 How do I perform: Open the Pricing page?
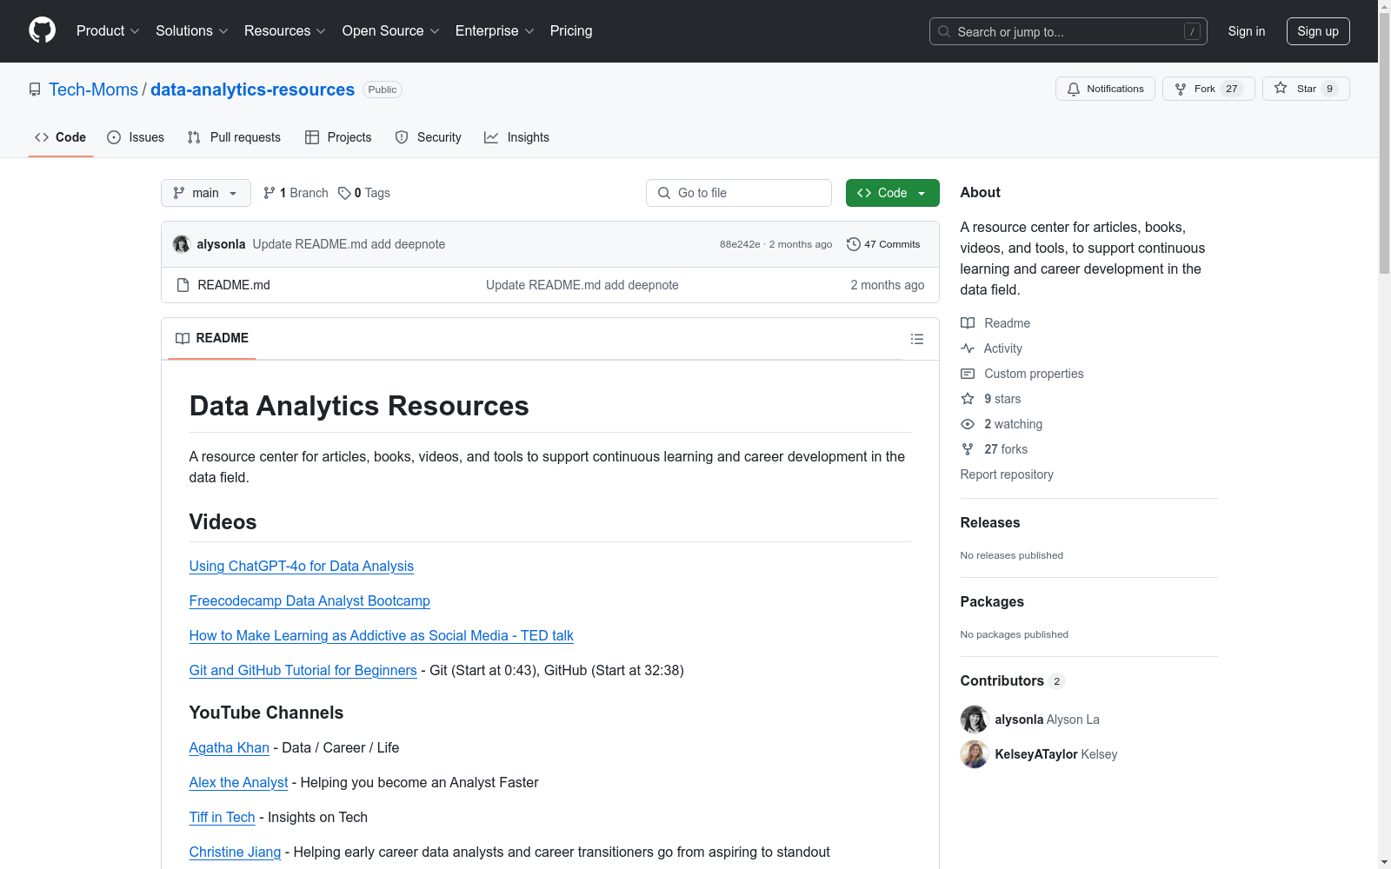[571, 31]
